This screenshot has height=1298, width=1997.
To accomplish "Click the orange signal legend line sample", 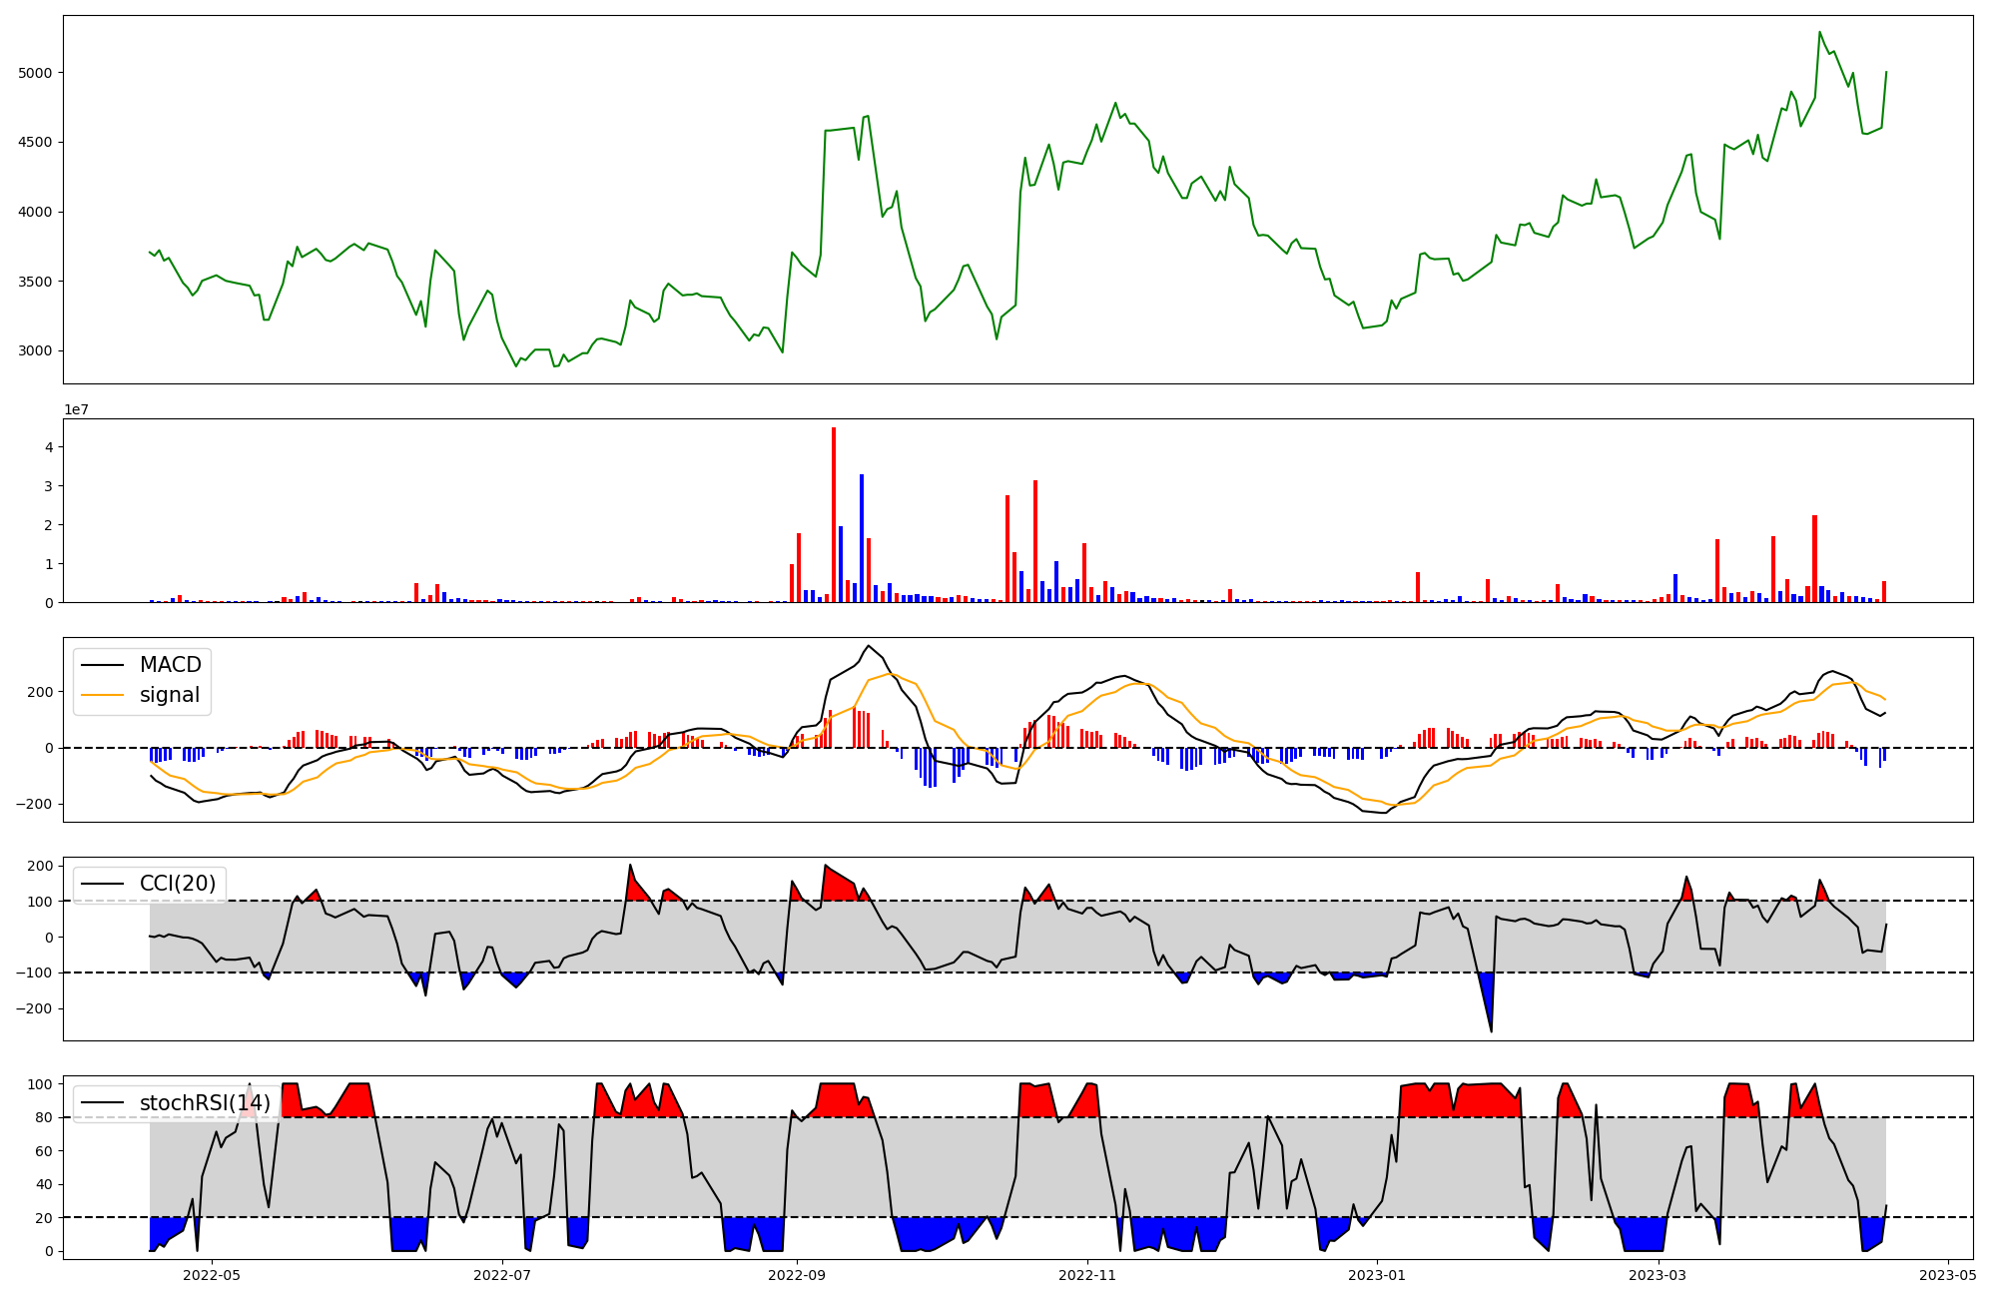I will (x=102, y=695).
